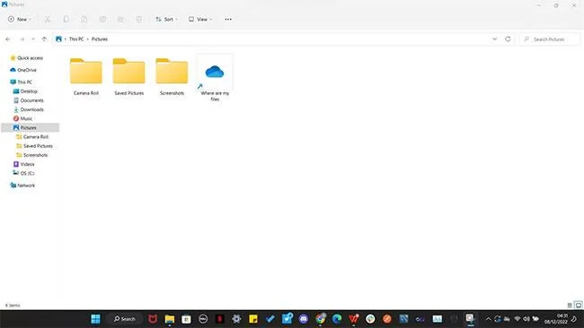The image size is (584, 328).
Task: Select Quick access in the sidebar
Action: 26,58
